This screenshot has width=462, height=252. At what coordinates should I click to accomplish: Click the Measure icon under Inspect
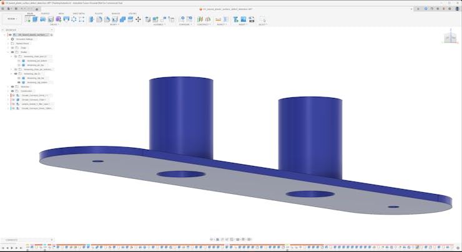(x=219, y=19)
